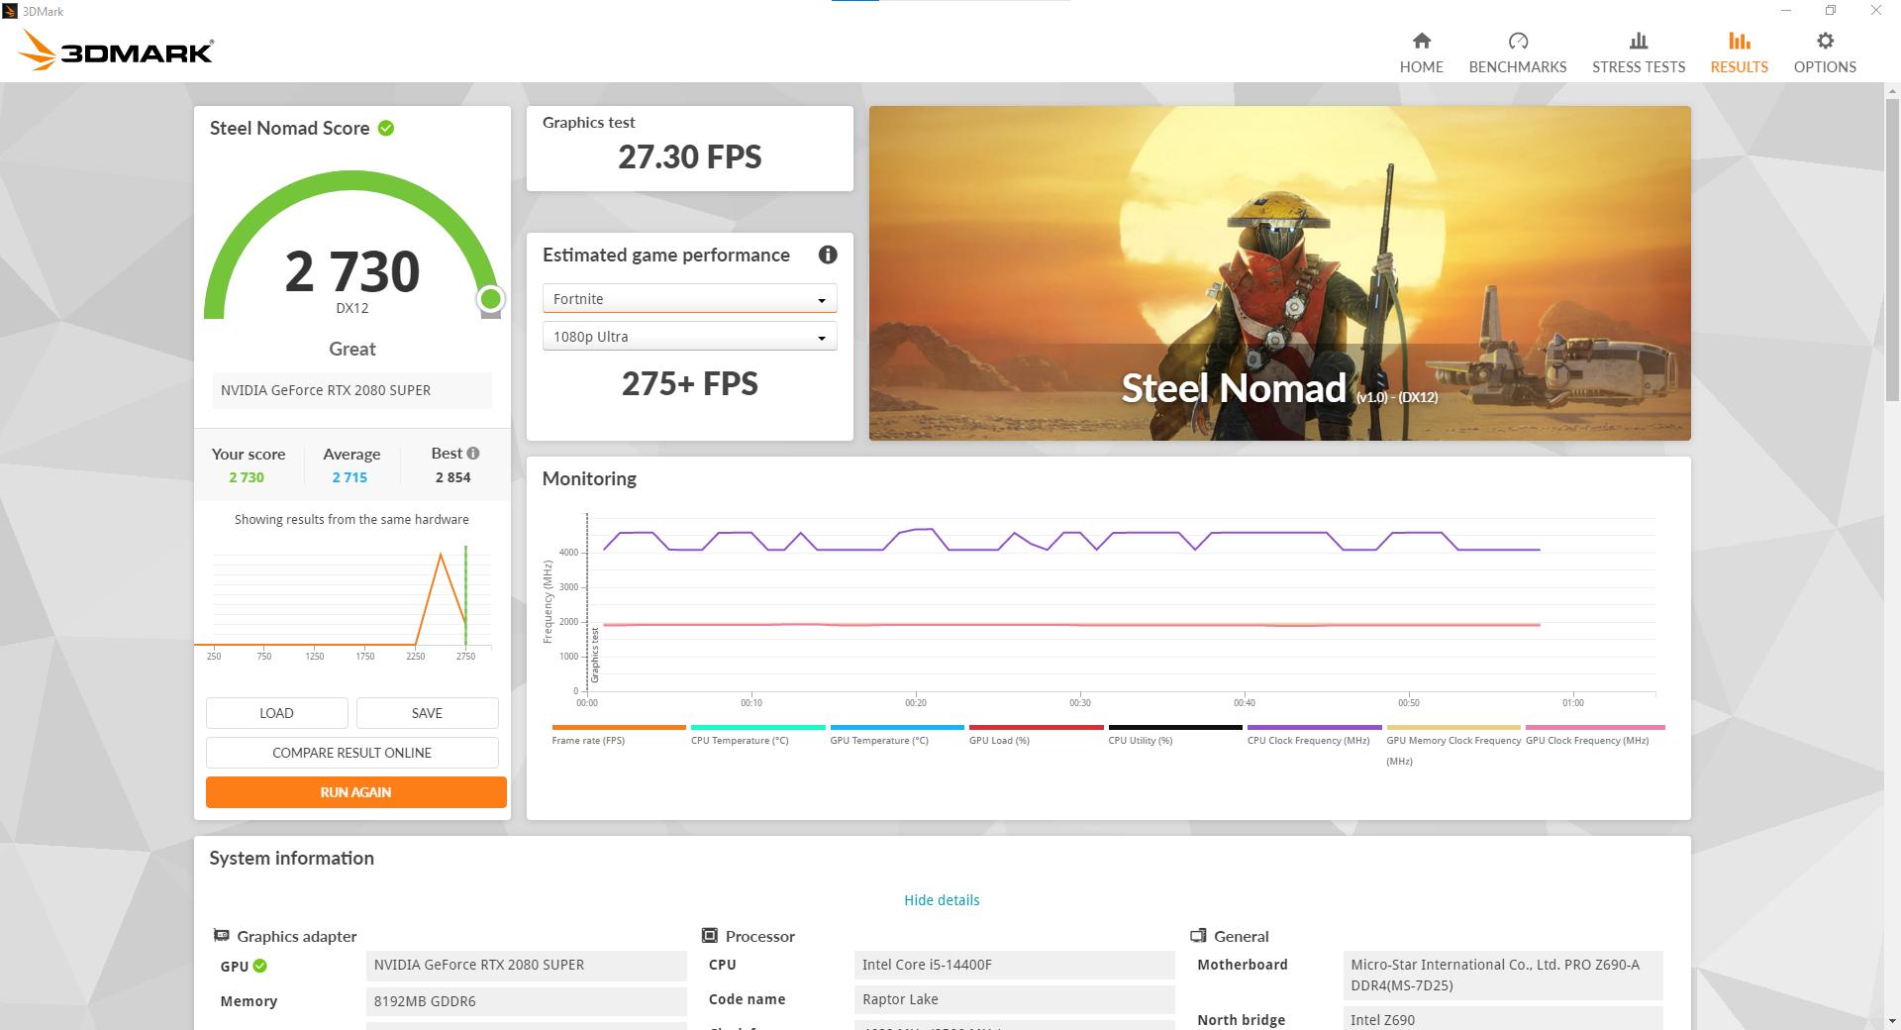Click the RUN AGAIN button
The image size is (1901, 1030).
point(354,791)
